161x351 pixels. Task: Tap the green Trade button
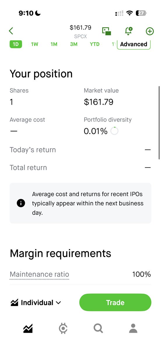coord(115,302)
